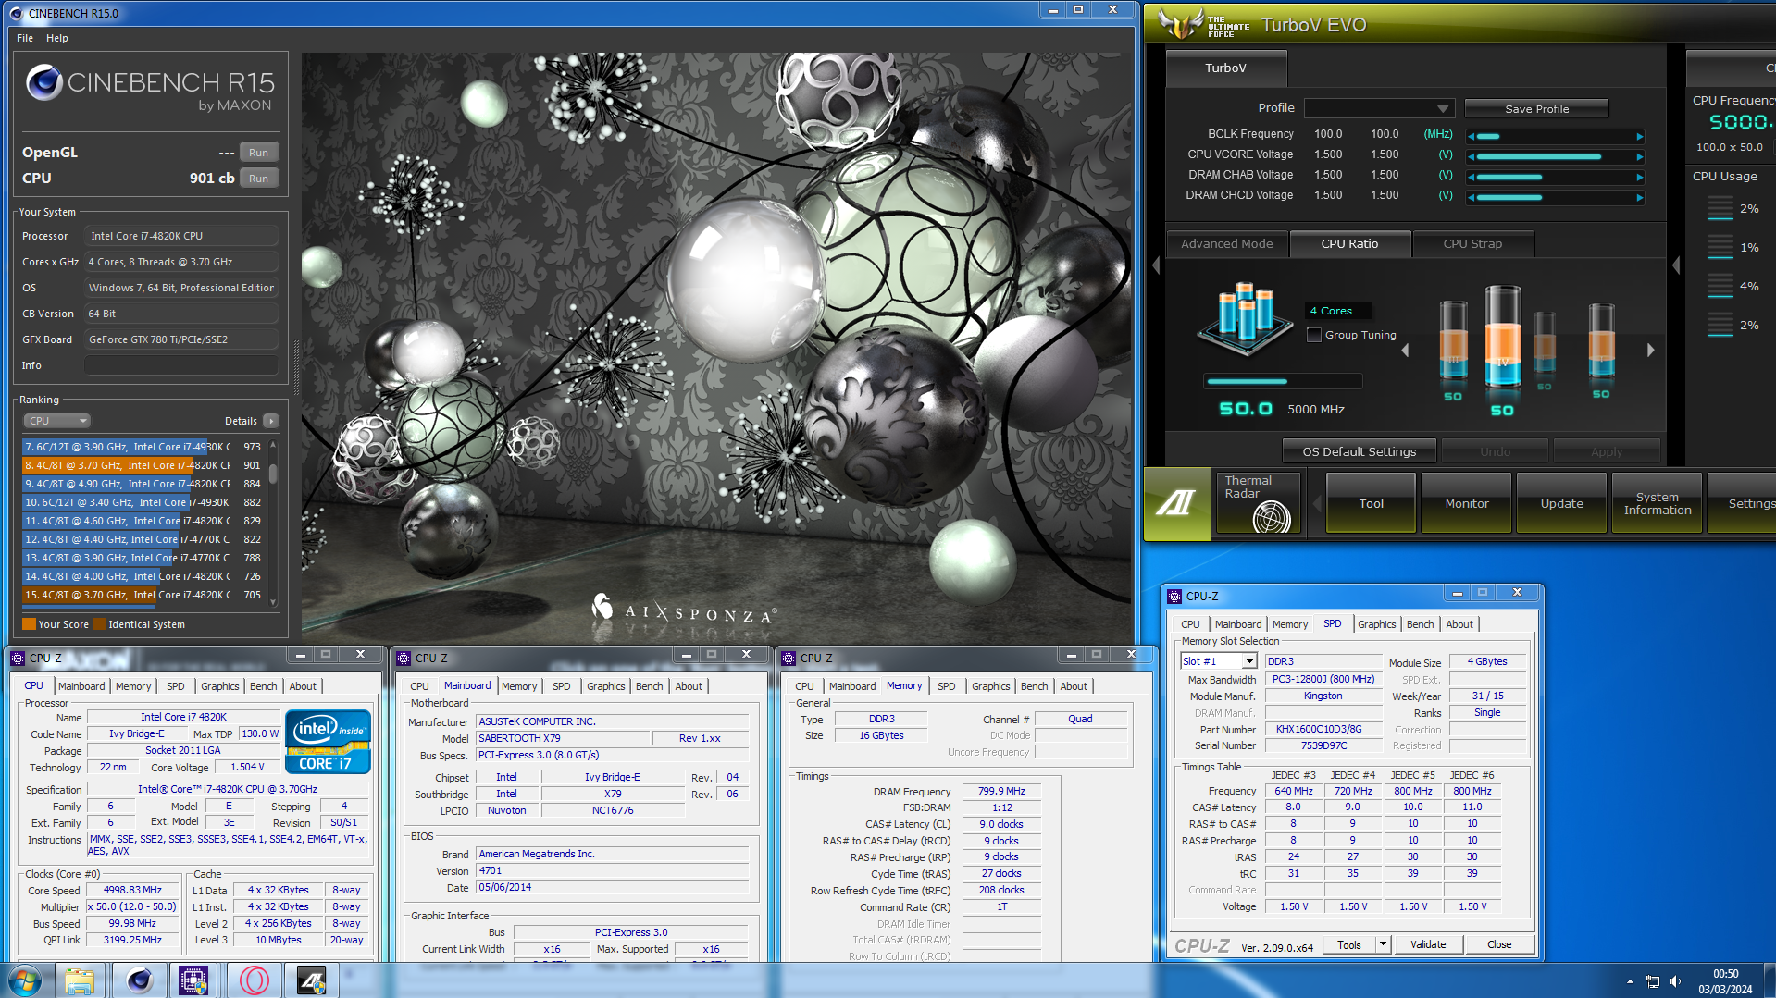Open SPD tab in Mainboard CPU-Z window
The width and height of the screenshot is (1776, 998).
[x=561, y=686]
